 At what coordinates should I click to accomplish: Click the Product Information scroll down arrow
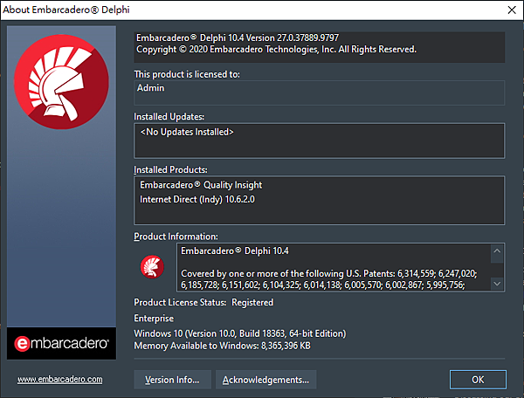pyautogui.click(x=497, y=284)
